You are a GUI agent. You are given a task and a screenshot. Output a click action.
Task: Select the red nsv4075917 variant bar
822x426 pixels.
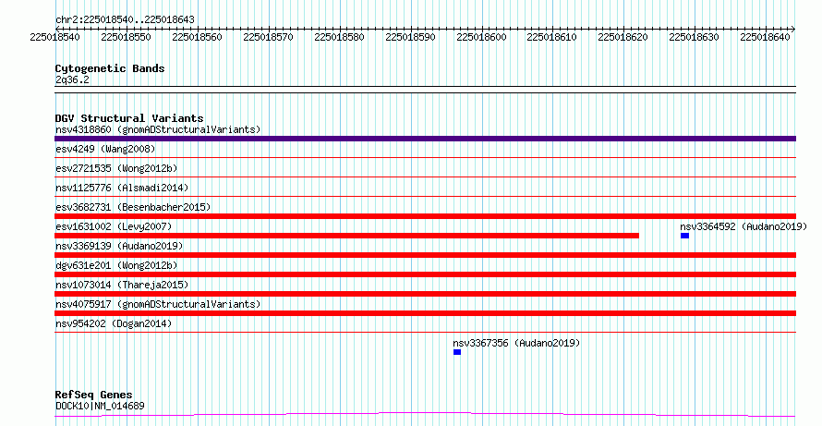pyautogui.click(x=425, y=313)
